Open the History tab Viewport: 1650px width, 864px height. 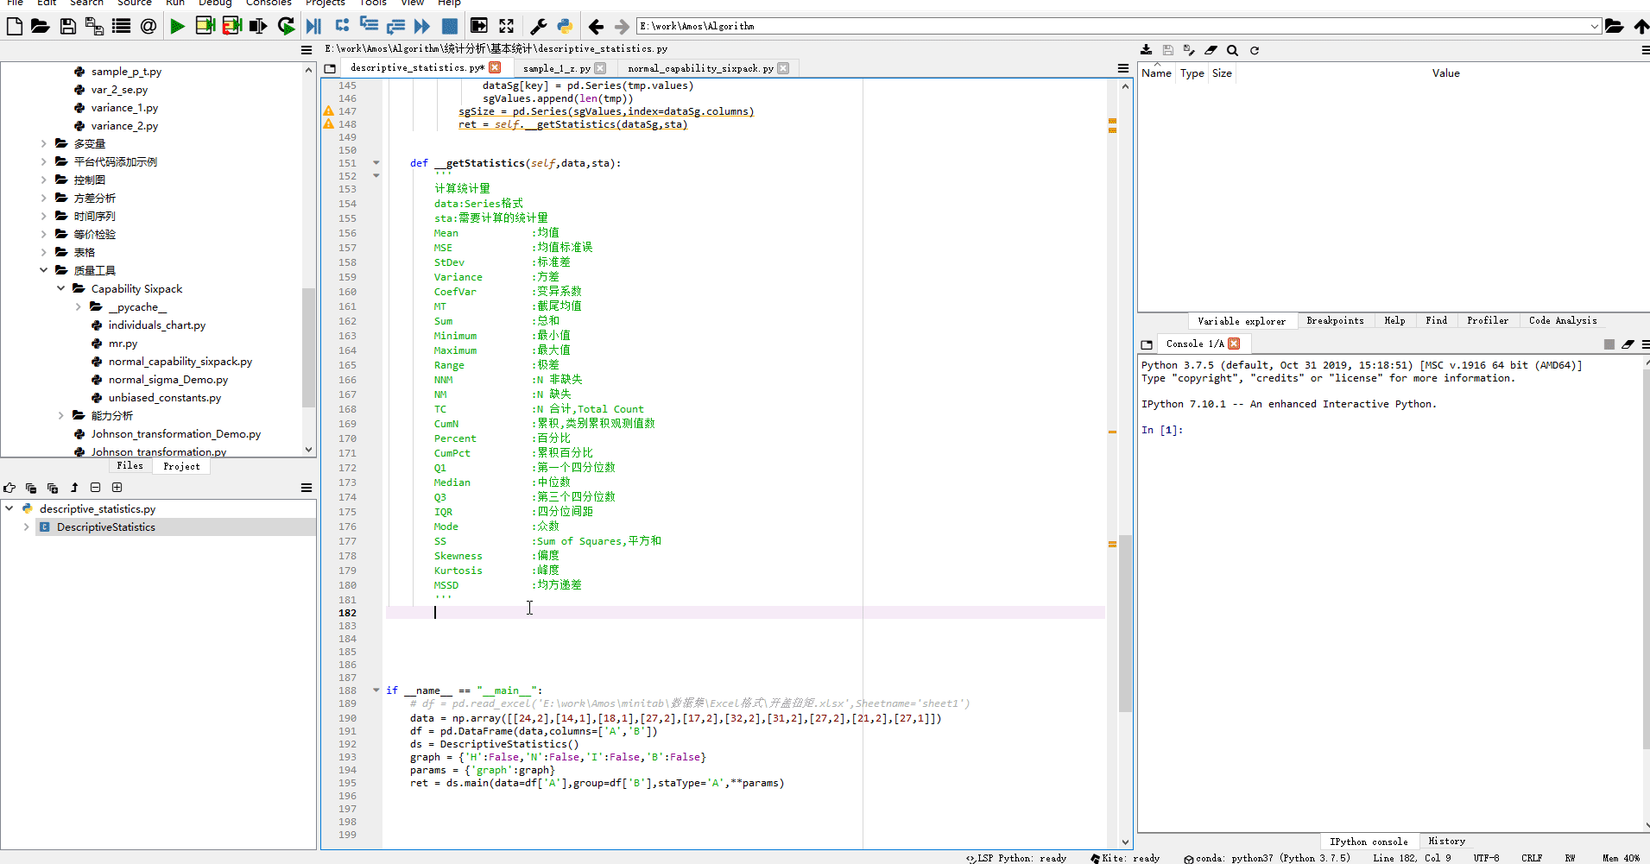pyautogui.click(x=1446, y=842)
